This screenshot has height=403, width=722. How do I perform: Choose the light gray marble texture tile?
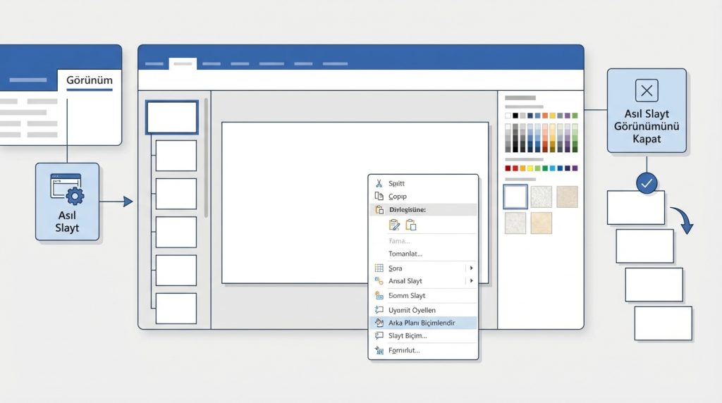coord(515,223)
